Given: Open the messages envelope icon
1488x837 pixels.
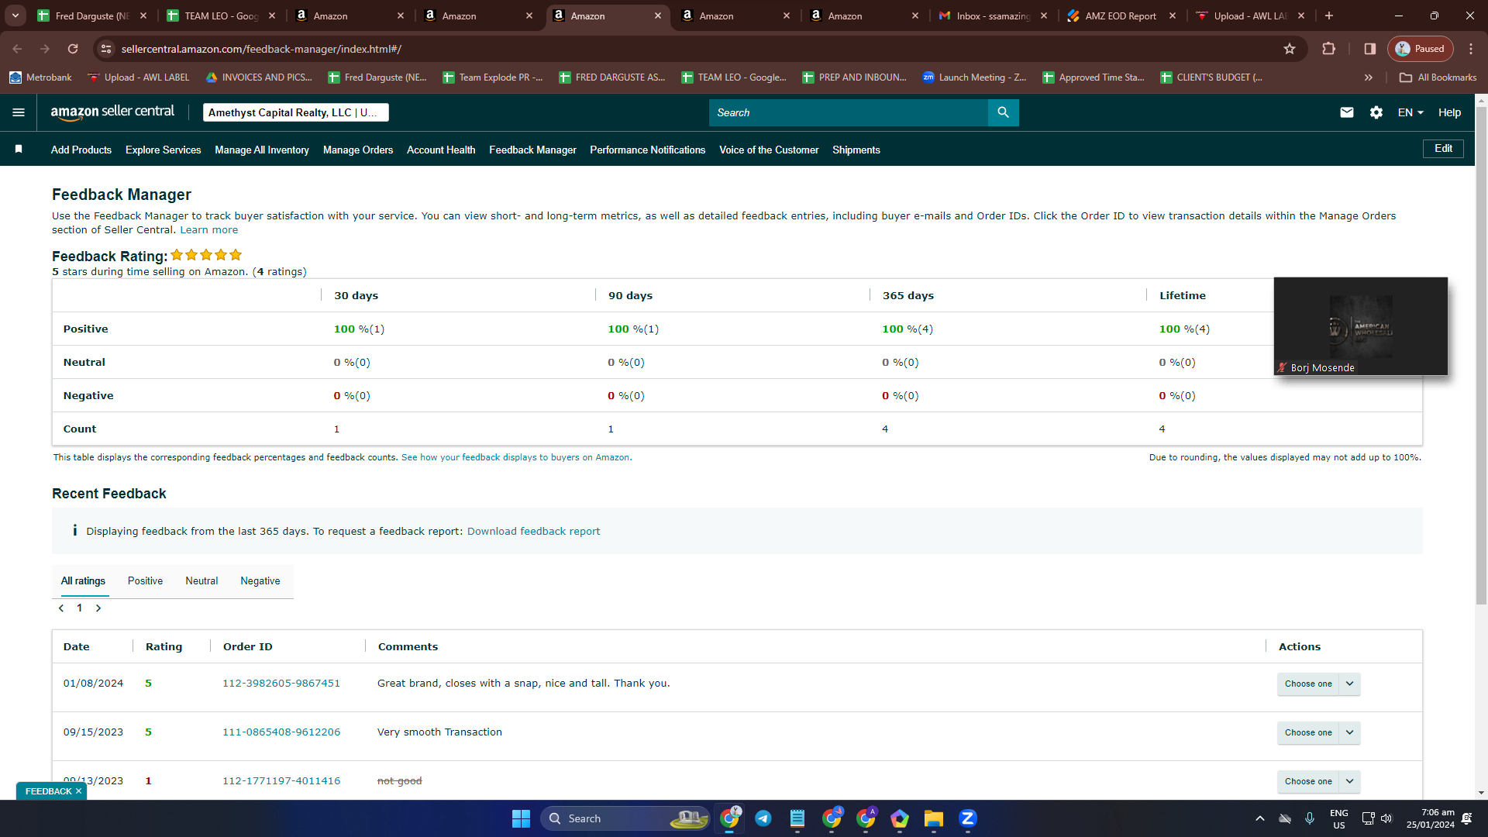Looking at the screenshot, I should (x=1347, y=112).
